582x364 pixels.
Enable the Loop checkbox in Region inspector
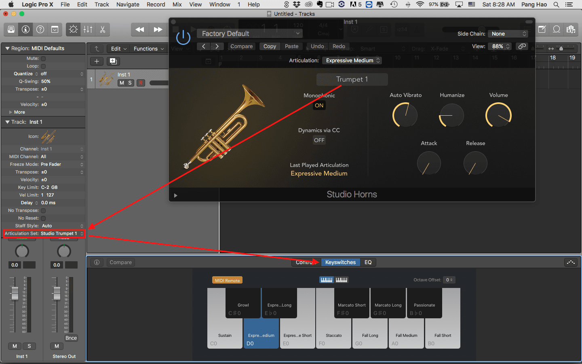coord(43,66)
